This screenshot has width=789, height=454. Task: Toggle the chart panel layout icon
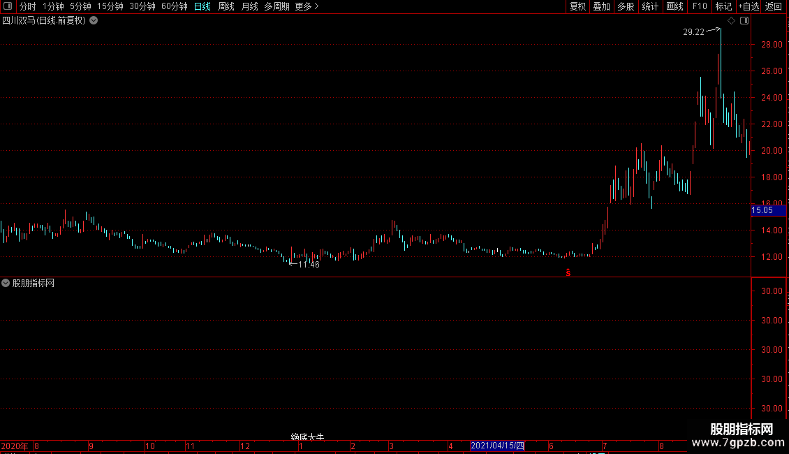point(744,21)
